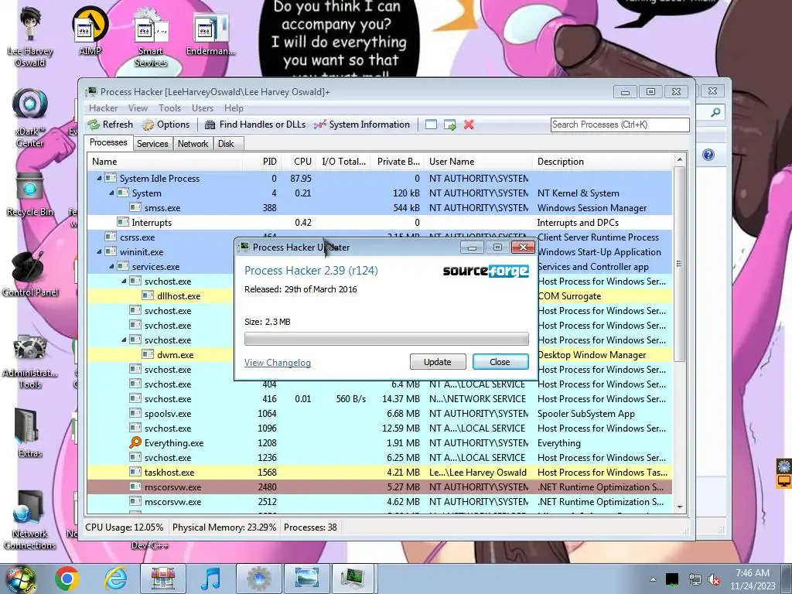Open the Help menu

click(x=234, y=108)
